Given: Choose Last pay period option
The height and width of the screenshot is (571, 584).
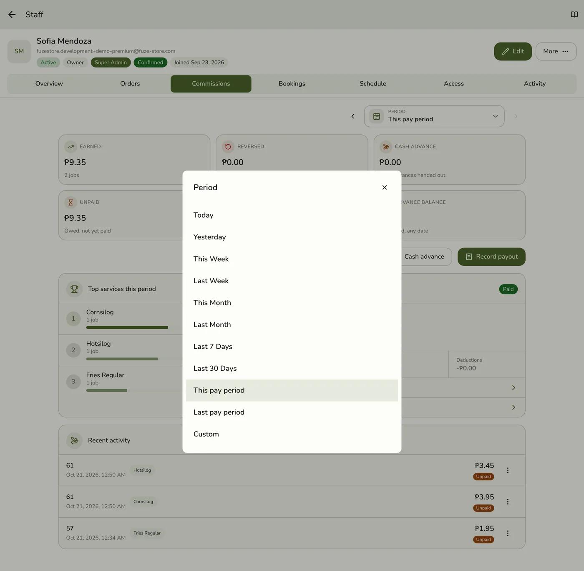Looking at the screenshot, I should pos(292,412).
